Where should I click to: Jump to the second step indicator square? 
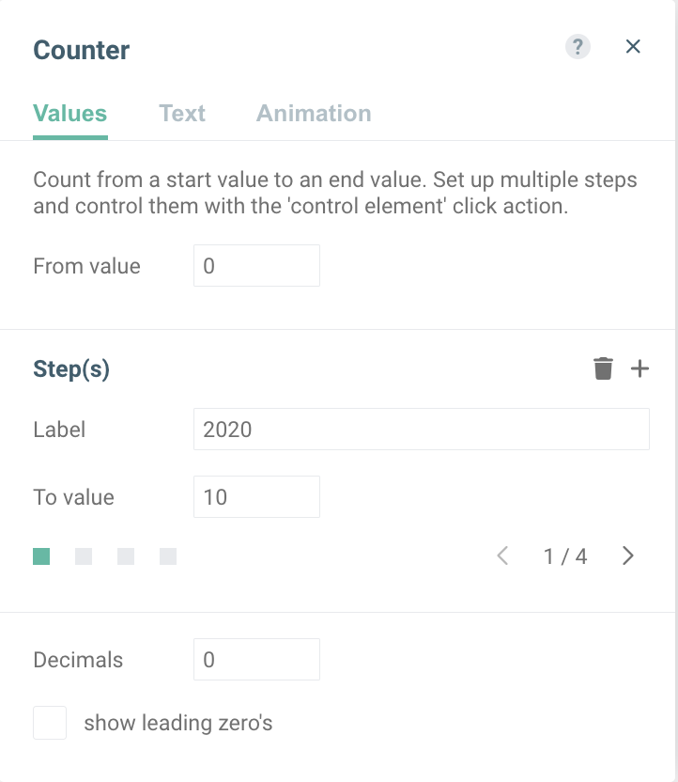pyautogui.click(x=84, y=557)
